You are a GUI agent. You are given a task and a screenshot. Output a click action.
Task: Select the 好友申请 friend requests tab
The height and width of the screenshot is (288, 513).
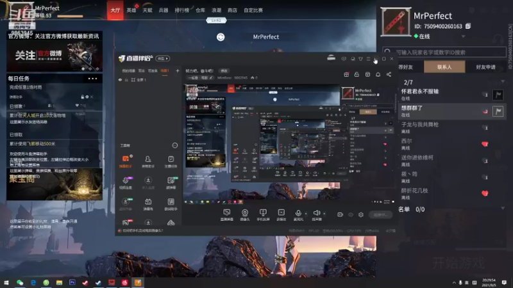(485, 67)
